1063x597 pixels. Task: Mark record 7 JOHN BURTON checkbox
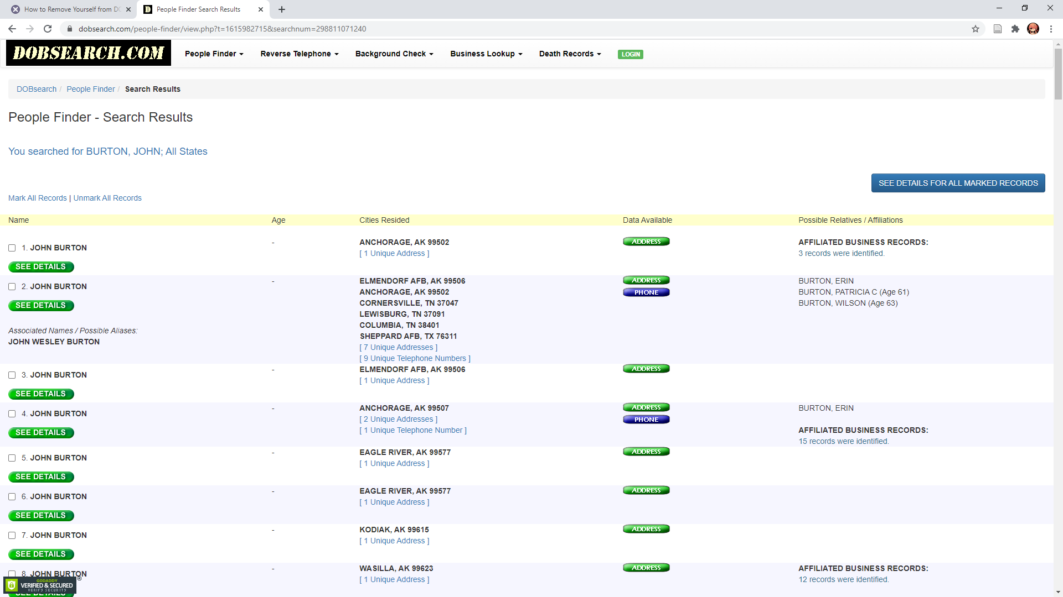pyautogui.click(x=12, y=536)
